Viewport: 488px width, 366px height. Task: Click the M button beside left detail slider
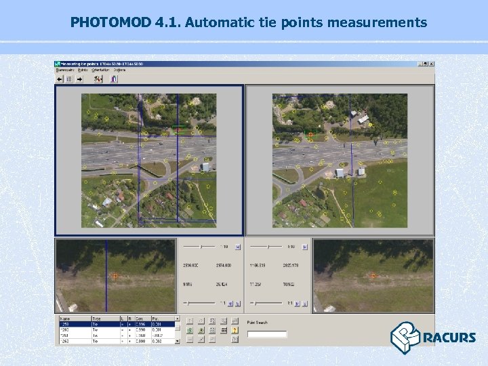[230, 304]
